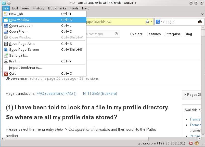Click horizontal scrollbar right arrow
Viewport: 205px width, 147px height.
coord(199,139)
